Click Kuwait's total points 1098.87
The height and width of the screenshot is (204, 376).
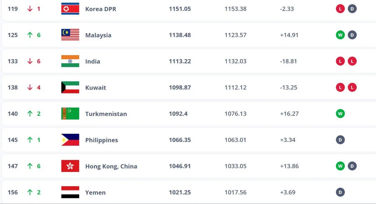[180, 87]
